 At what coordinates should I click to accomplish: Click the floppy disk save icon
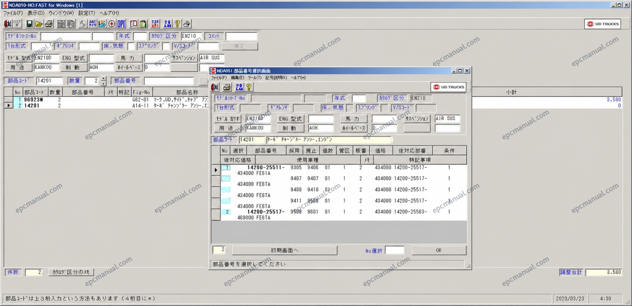point(30,24)
